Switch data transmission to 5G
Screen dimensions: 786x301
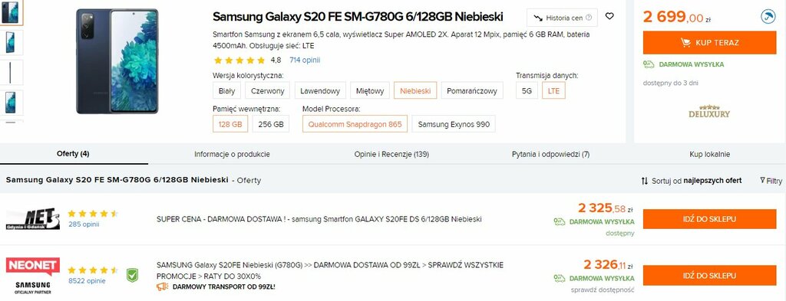(x=527, y=90)
